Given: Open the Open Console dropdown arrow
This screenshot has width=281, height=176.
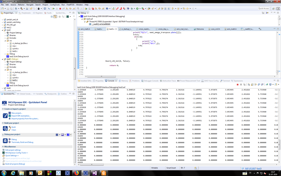Looking at the screenshot, I should tap(279, 85).
